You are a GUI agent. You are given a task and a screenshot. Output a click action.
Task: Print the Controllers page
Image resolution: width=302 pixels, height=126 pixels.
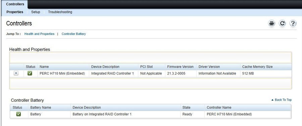[271, 24]
